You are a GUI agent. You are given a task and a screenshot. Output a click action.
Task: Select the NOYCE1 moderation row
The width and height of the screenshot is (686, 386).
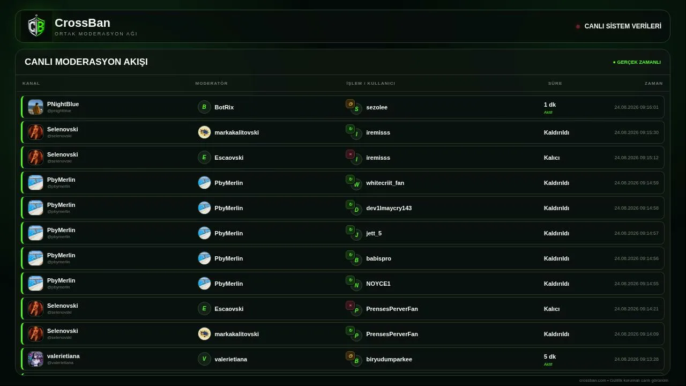pos(343,284)
